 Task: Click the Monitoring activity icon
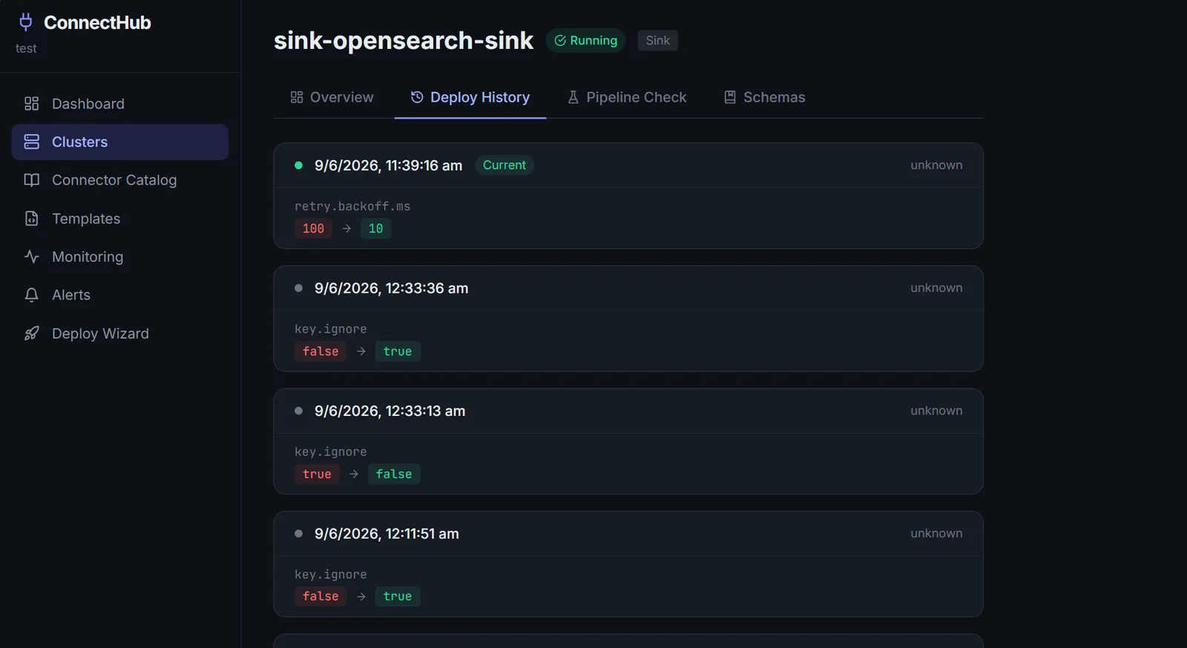31,257
